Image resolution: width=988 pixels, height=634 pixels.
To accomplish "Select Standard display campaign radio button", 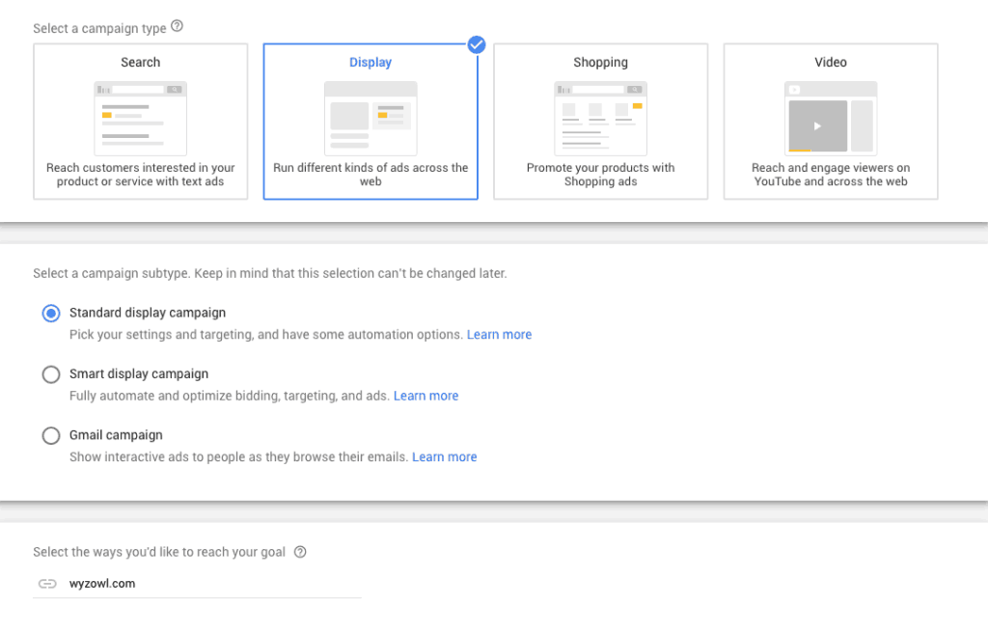I will tap(51, 314).
